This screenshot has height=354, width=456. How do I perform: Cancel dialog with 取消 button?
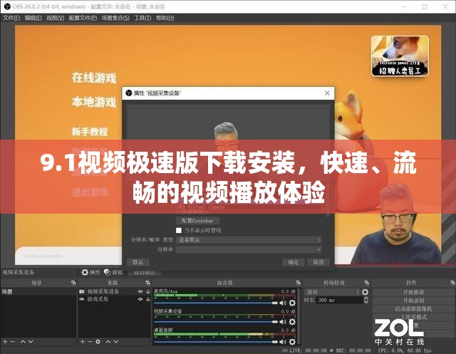[x=318, y=262]
